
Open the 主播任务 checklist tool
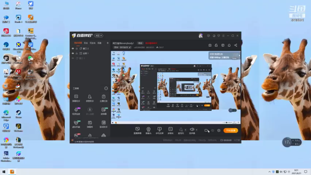[x=103, y=98]
